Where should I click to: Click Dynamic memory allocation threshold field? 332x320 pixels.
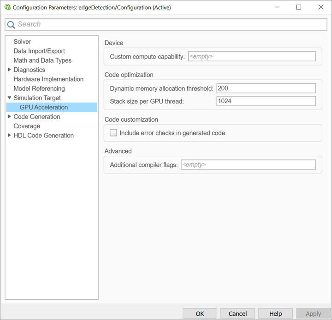[x=266, y=88]
